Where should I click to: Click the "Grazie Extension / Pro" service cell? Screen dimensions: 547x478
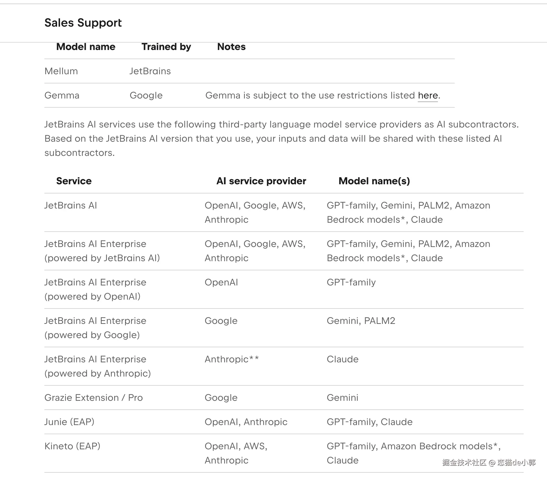pos(93,398)
